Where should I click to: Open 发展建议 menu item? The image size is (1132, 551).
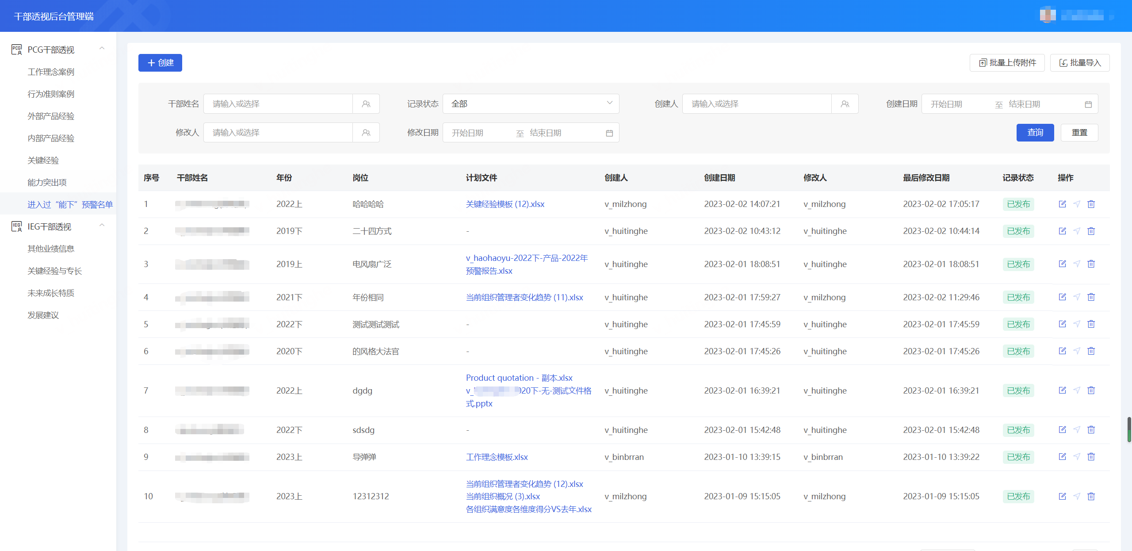pyautogui.click(x=43, y=315)
